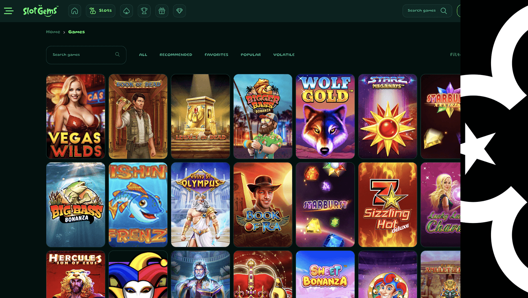Image resolution: width=528 pixels, height=298 pixels.
Task: Click the magnifier icon in top search bar
Action: pyautogui.click(x=444, y=11)
